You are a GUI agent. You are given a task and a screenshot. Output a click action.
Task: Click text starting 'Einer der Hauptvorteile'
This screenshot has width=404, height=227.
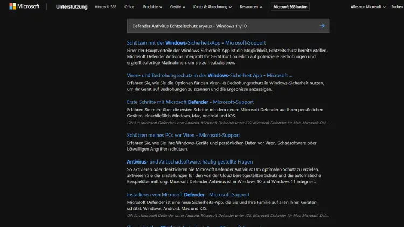227,56
